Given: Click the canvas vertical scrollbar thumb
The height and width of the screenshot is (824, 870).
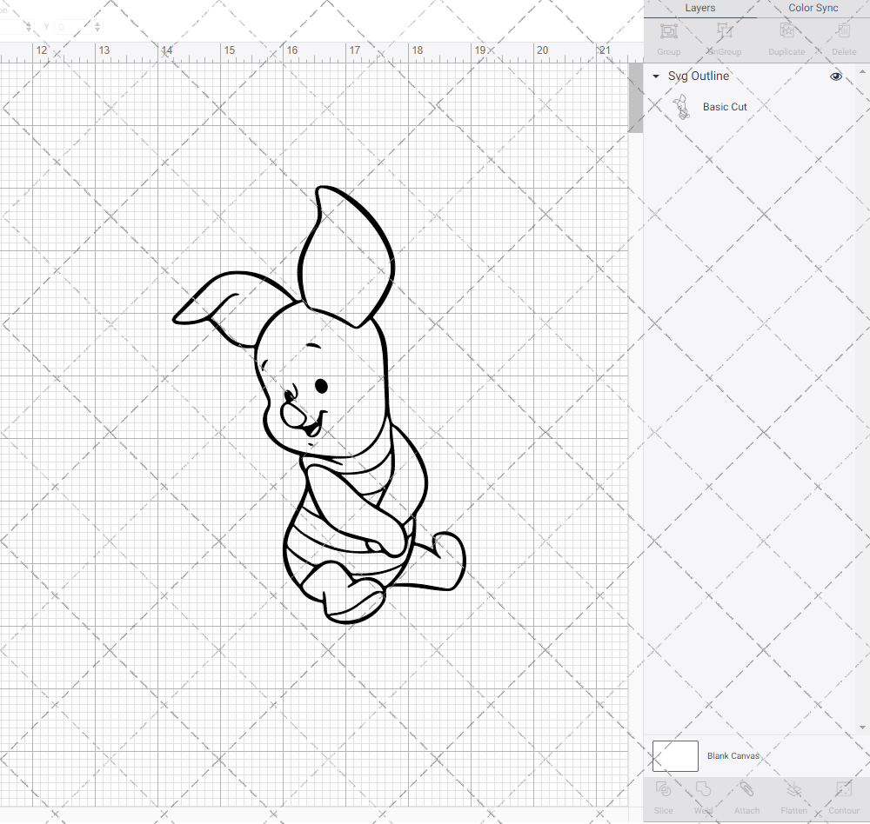Looking at the screenshot, I should (635, 97).
